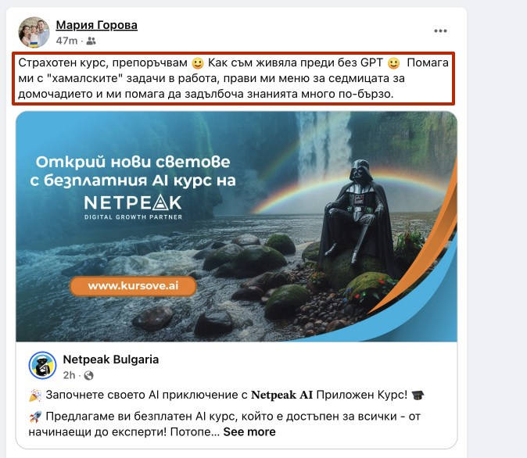Open the shared Netpeak banner image
Image resolution: width=527 pixels, height=458 pixels.
point(237,227)
